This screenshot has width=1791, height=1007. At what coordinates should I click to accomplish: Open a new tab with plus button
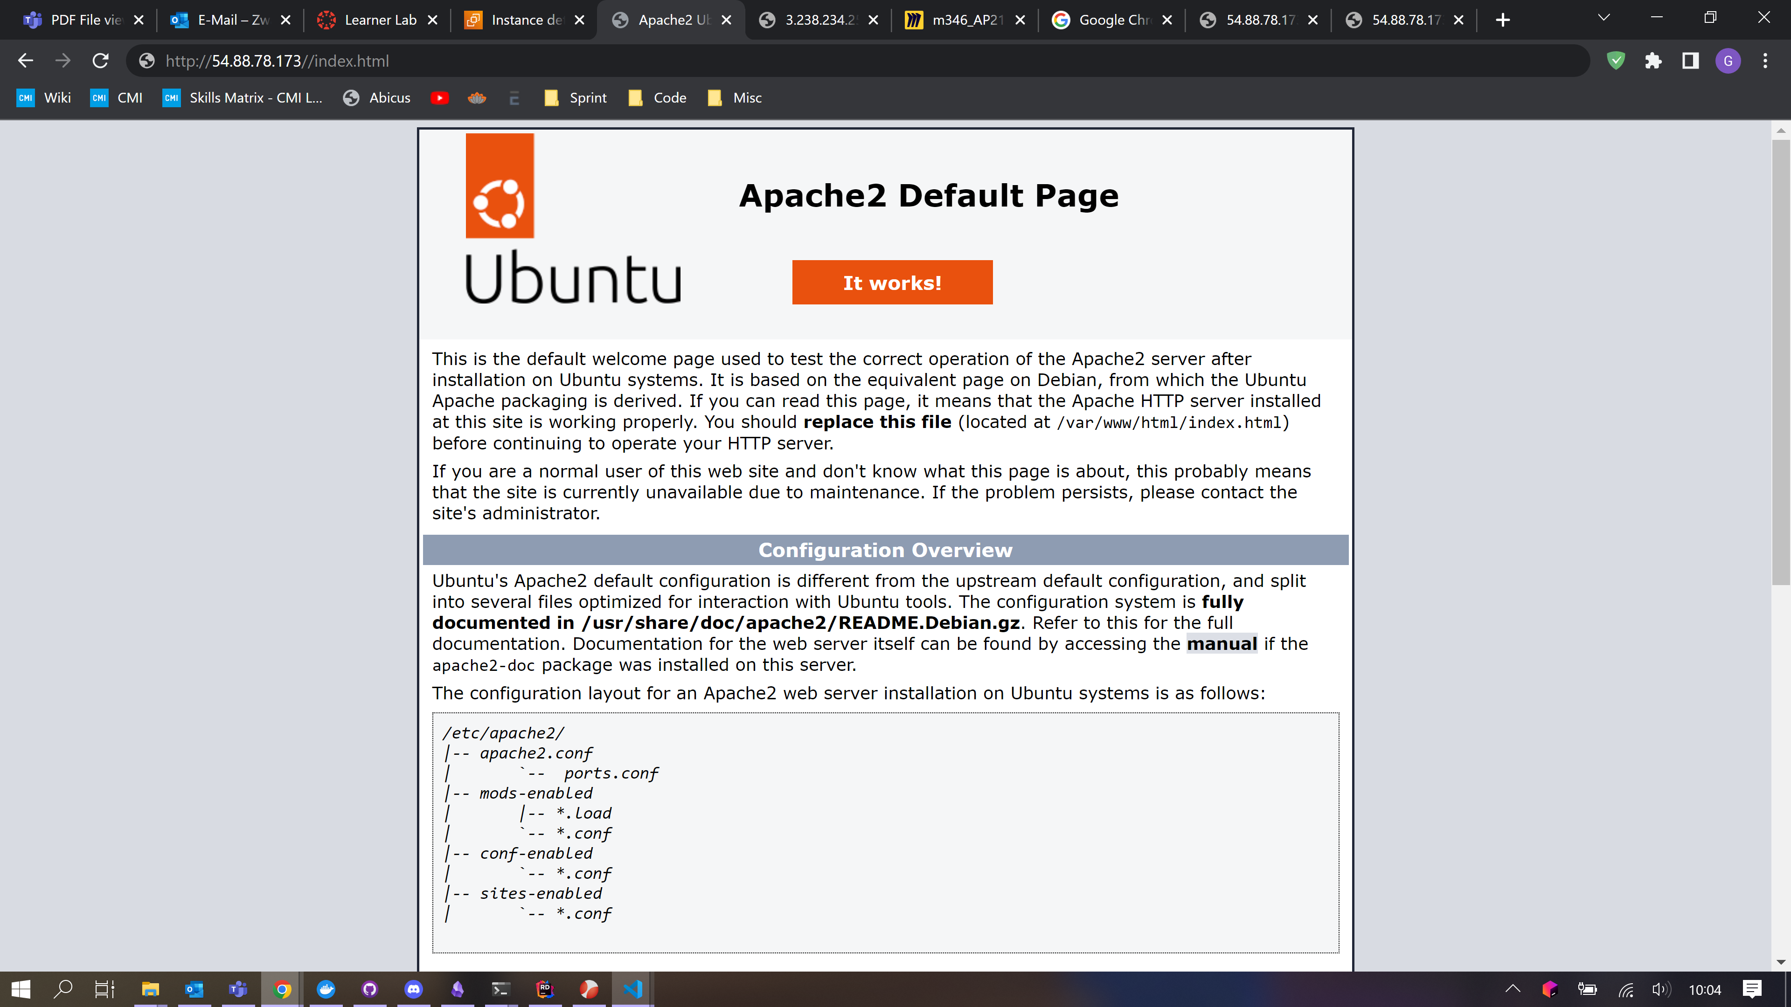pos(1502,20)
